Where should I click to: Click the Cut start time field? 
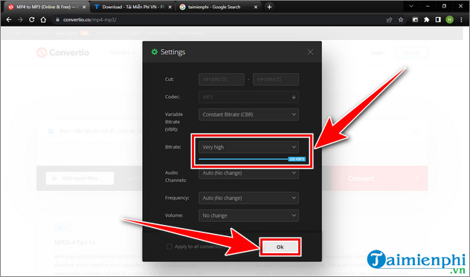pos(221,79)
